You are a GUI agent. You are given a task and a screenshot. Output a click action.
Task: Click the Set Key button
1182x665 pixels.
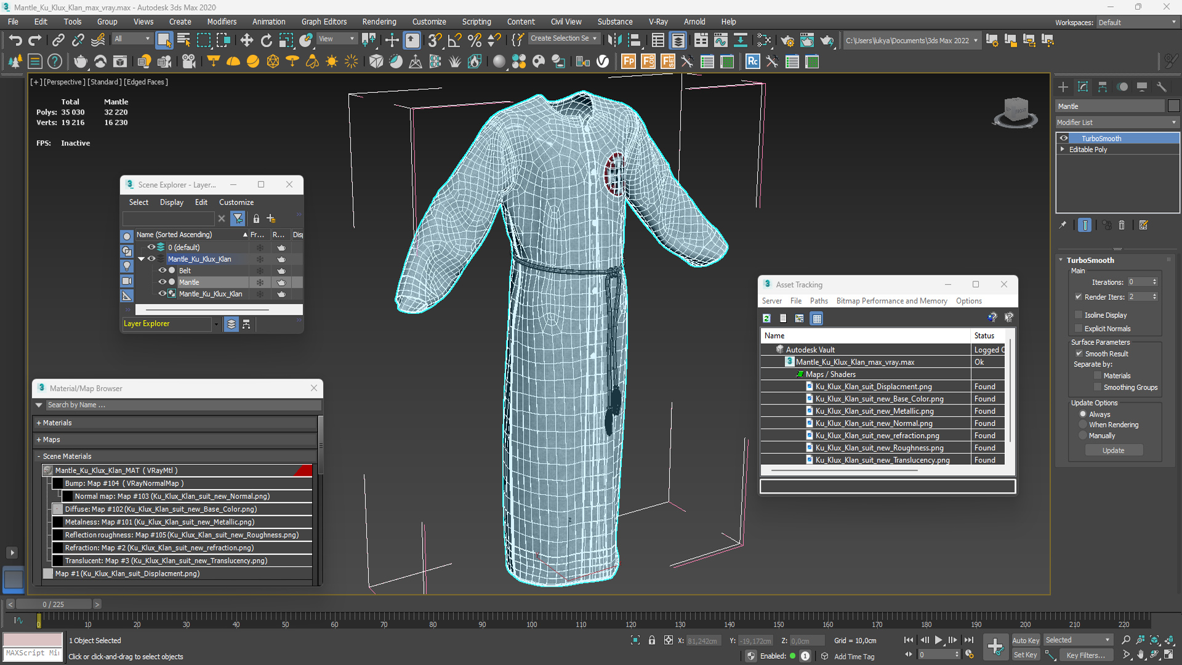(x=1025, y=655)
